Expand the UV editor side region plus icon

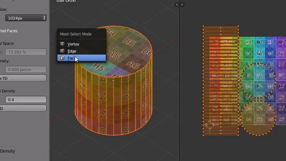182,4
